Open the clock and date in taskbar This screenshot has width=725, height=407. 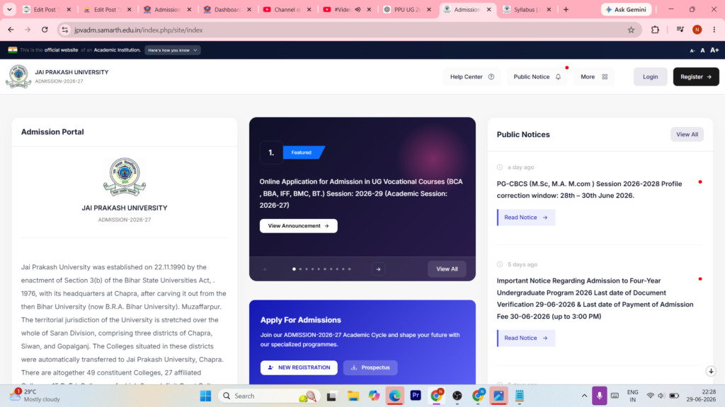pyautogui.click(x=701, y=396)
